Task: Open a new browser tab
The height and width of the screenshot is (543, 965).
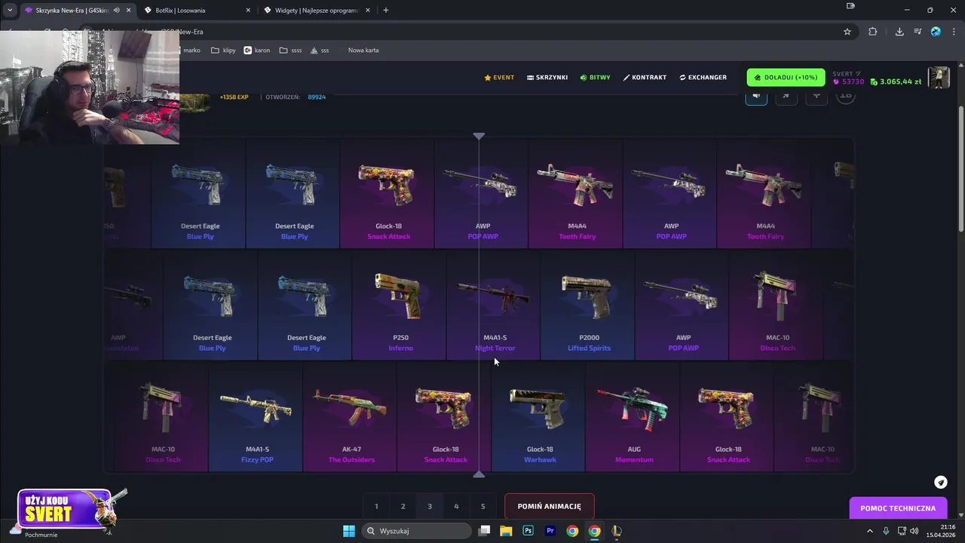Action: 386,11
